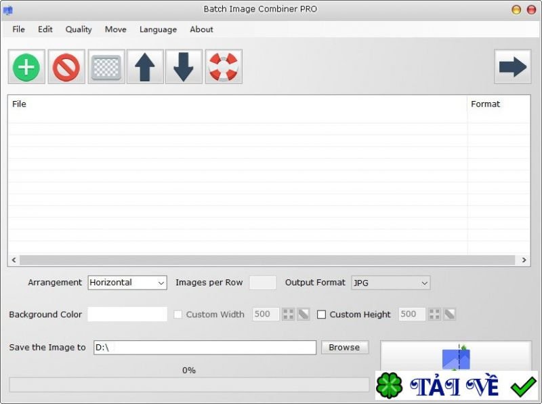Open the Move menu
Screen dimensions: 542x404
pos(115,29)
